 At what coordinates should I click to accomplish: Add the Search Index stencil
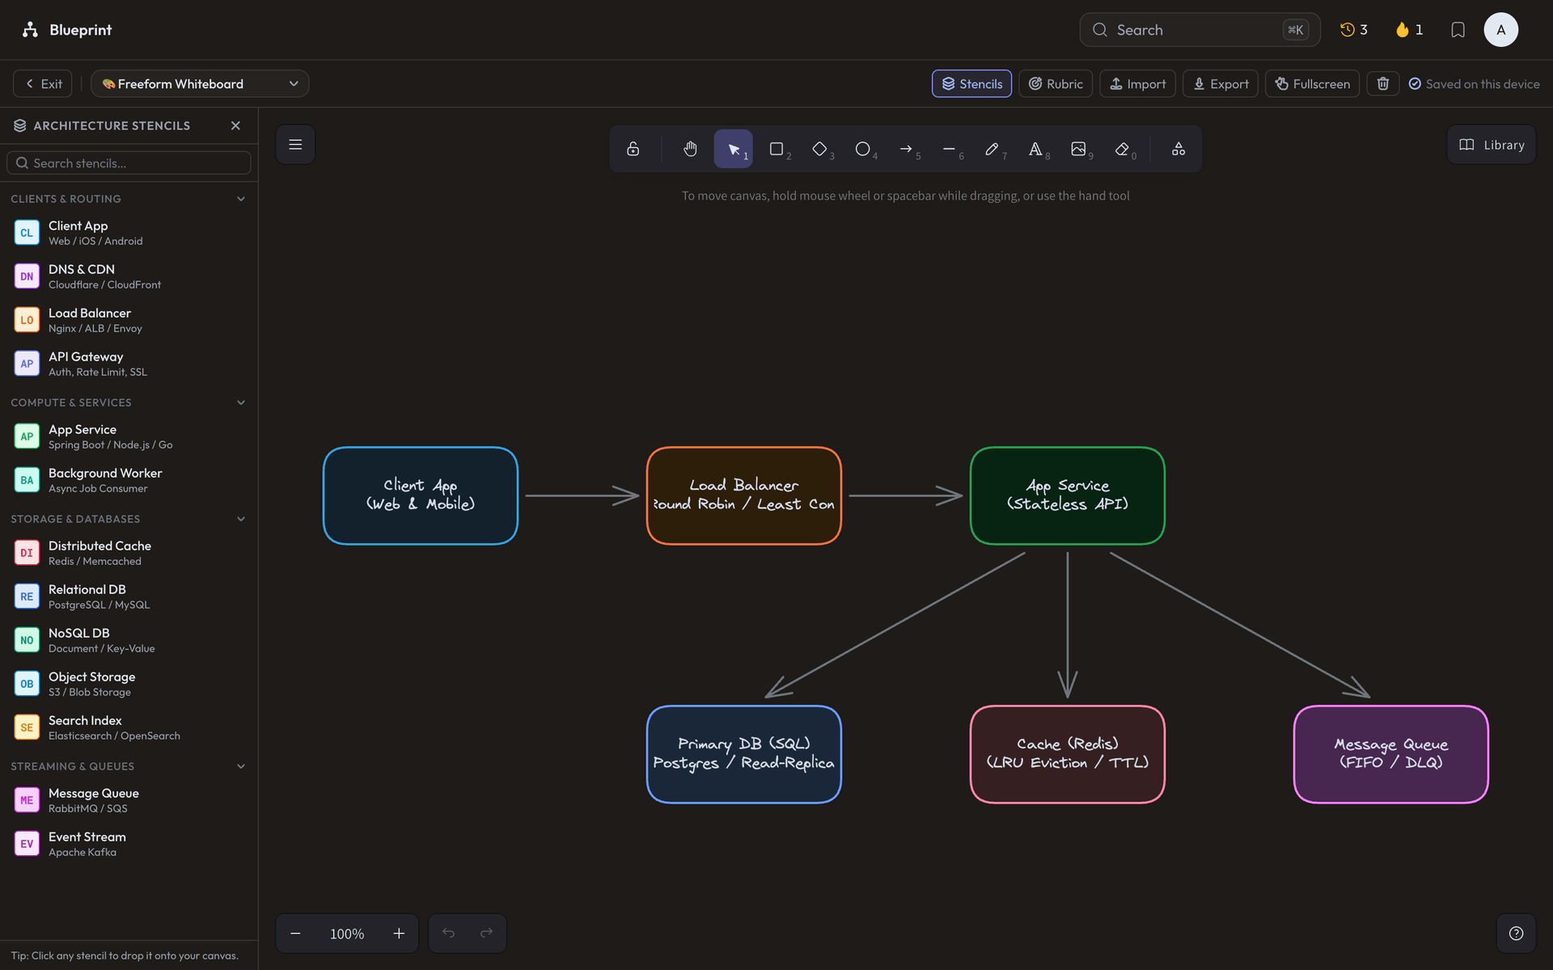129,727
